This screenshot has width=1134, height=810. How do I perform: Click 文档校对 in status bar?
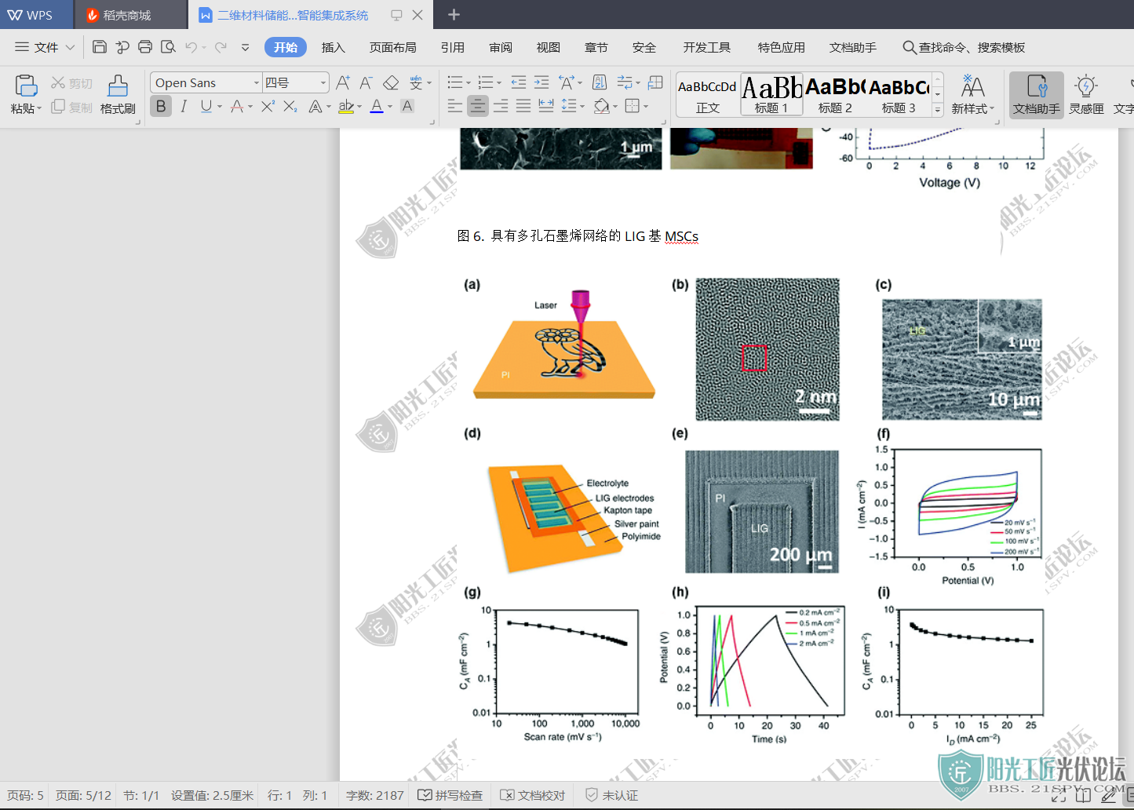533,795
